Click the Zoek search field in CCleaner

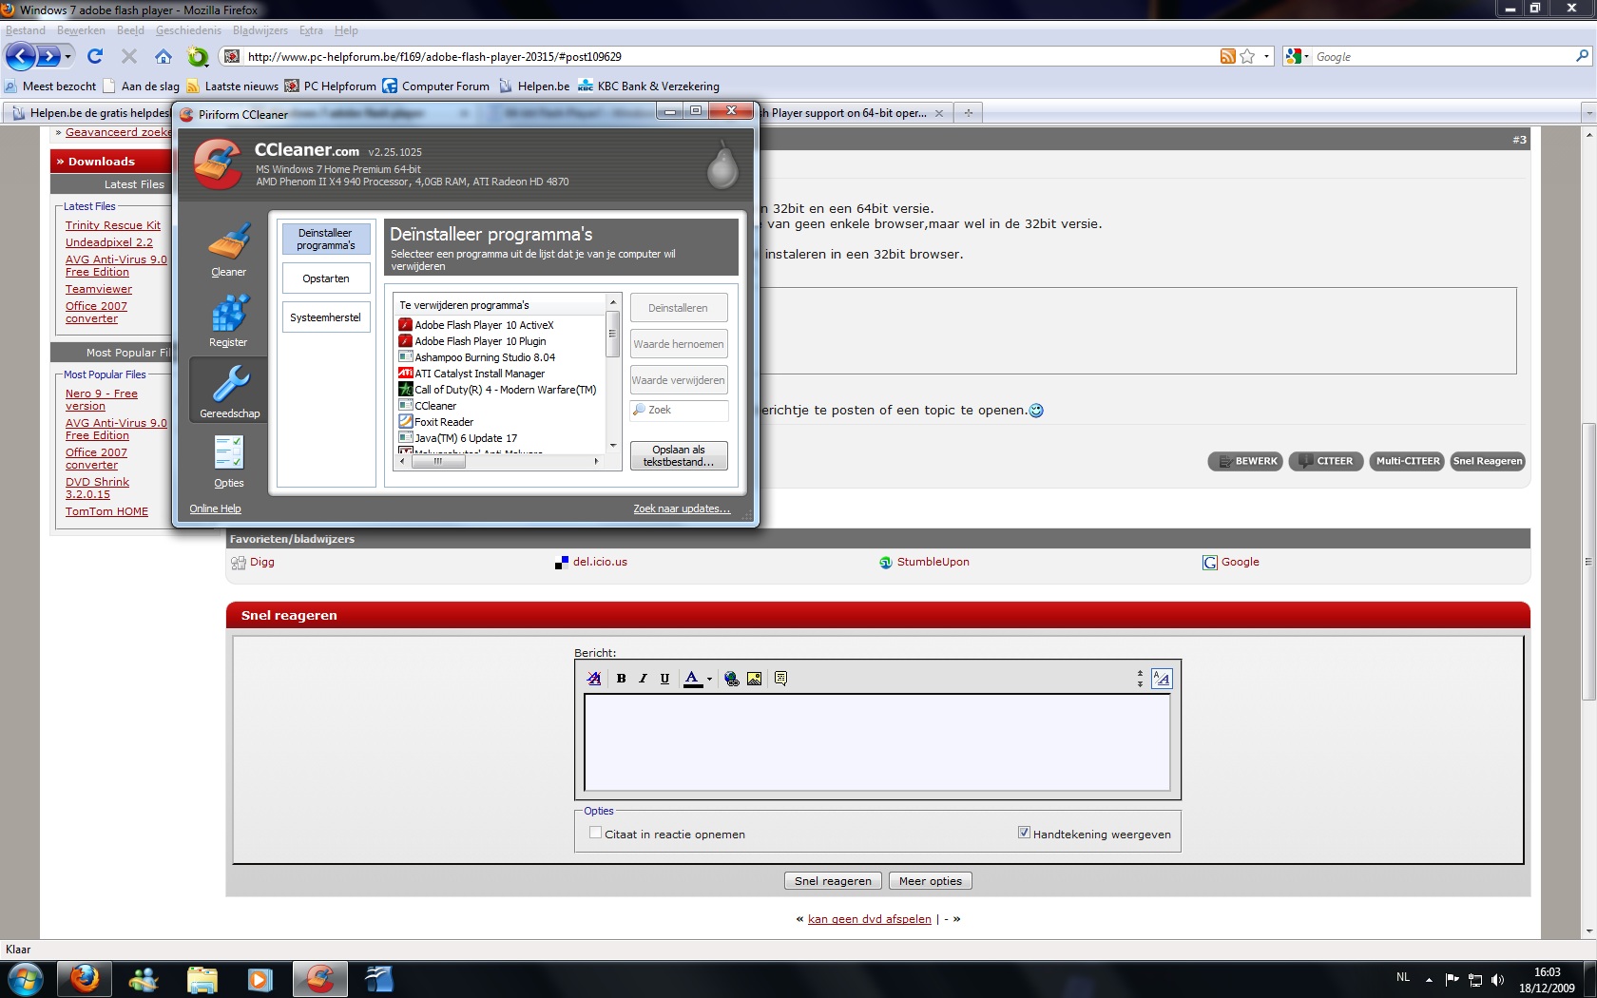(679, 411)
